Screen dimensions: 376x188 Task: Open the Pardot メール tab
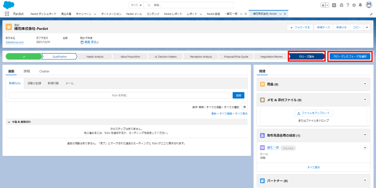click(134, 14)
